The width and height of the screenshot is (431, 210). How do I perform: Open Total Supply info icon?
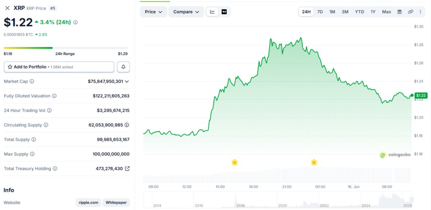(x=34, y=139)
